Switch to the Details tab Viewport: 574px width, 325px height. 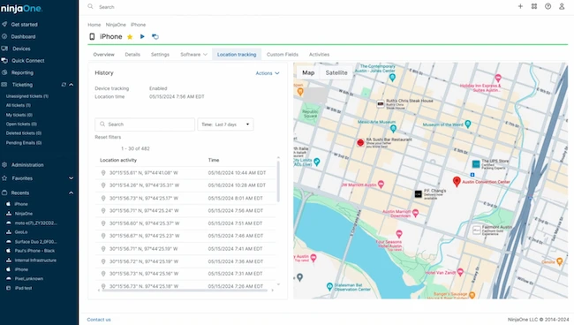[x=132, y=55]
